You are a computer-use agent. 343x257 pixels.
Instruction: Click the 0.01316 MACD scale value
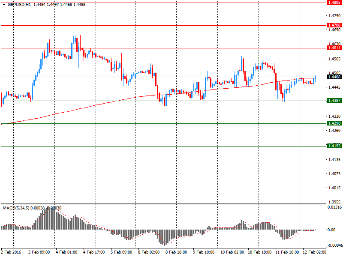pos(335,207)
